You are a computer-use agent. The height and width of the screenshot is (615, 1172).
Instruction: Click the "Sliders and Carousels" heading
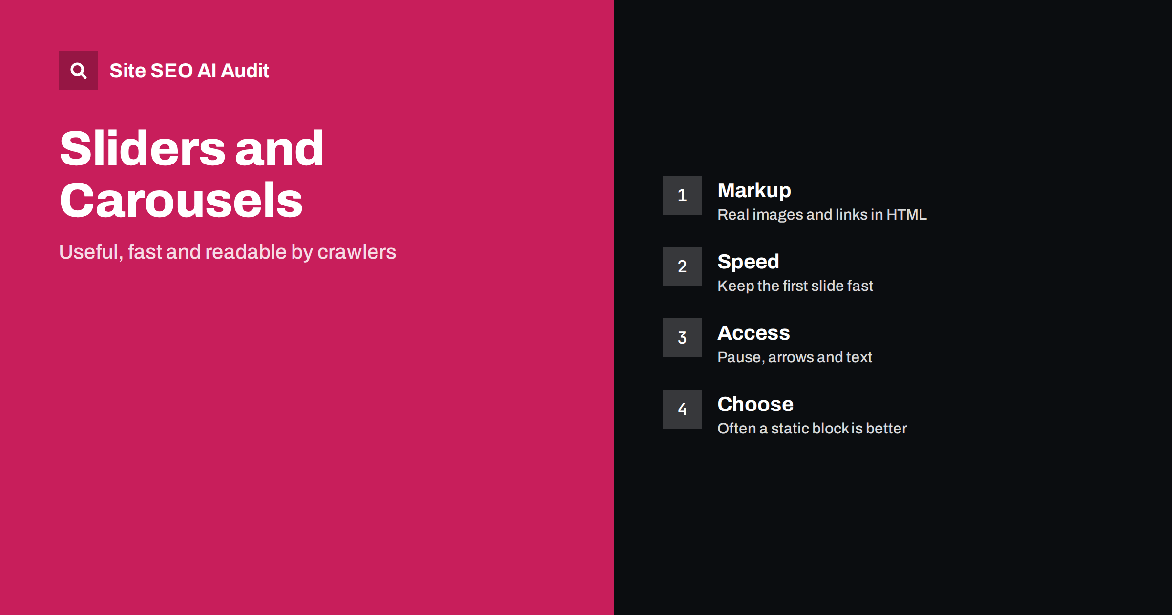click(x=191, y=174)
